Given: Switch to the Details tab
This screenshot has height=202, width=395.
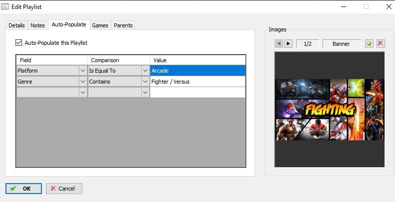Looking at the screenshot, I should (16, 25).
